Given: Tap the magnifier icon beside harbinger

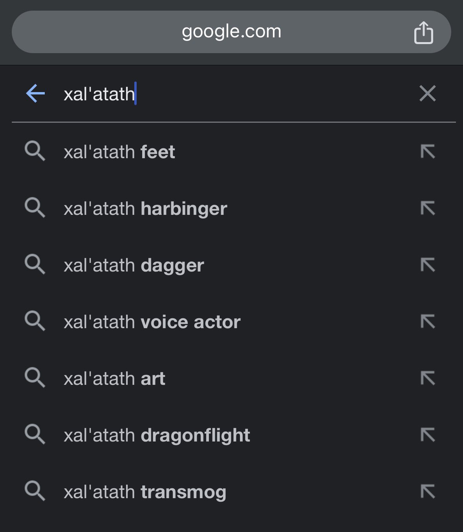Looking at the screenshot, I should click(35, 208).
